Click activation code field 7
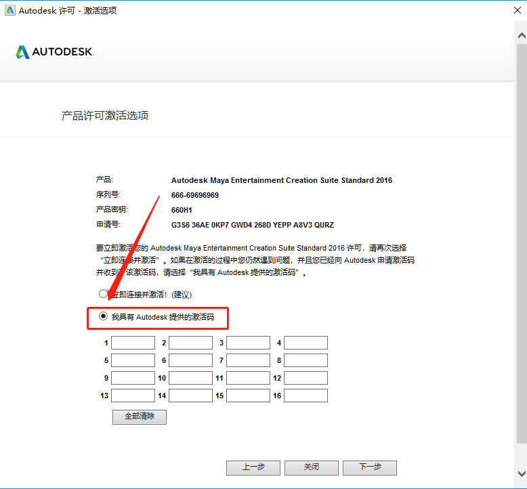Screen dimensions: 527x489 point(248,360)
